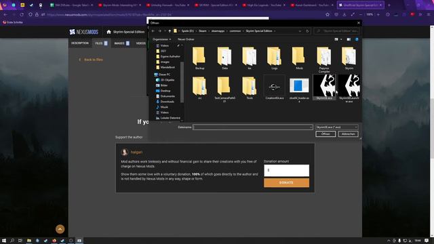The height and width of the screenshot is (244, 434).
Task: Reload the browser page
Action: tap(22, 14)
